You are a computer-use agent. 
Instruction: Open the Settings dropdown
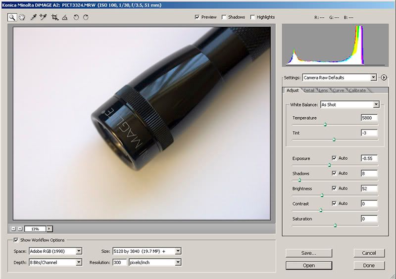point(340,78)
